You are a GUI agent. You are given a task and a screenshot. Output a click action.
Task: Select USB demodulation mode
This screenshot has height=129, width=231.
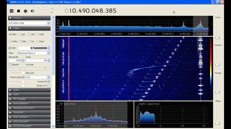40,34
